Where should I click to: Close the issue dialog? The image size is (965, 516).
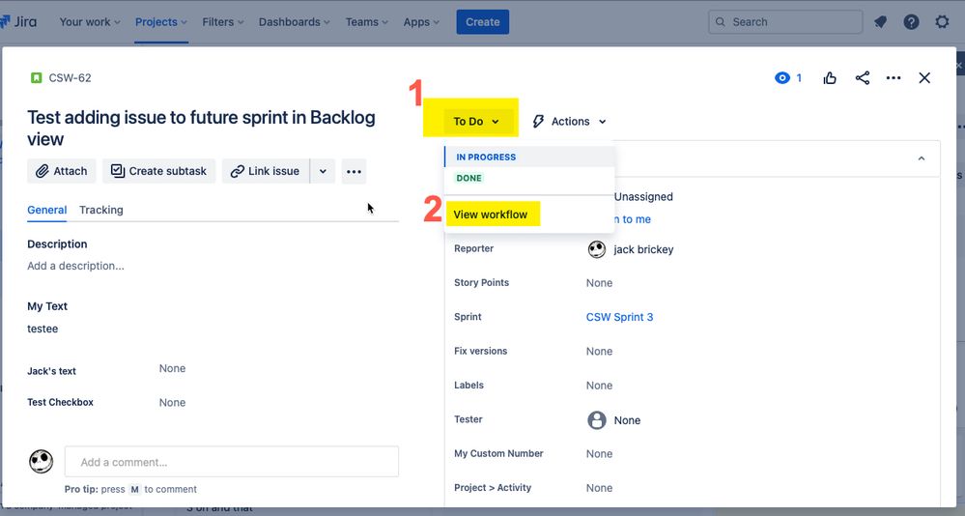924,77
